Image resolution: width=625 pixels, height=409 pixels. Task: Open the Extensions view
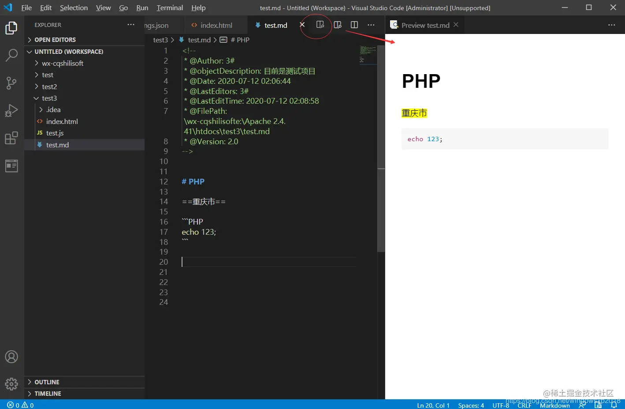11,138
